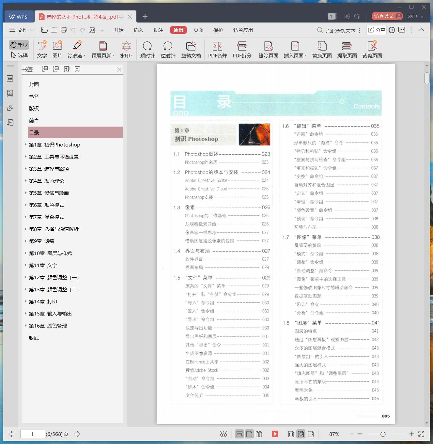Switch to the 特色应用 tab
The height and width of the screenshot is (444, 433).
tap(243, 30)
